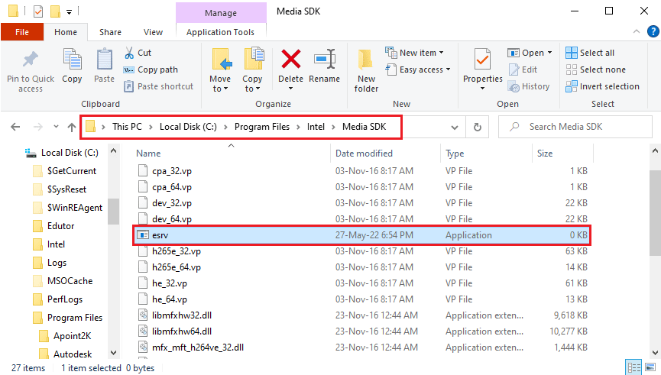Screen dimensions: 661x375
Task: Cut the selected file
Action: click(138, 53)
